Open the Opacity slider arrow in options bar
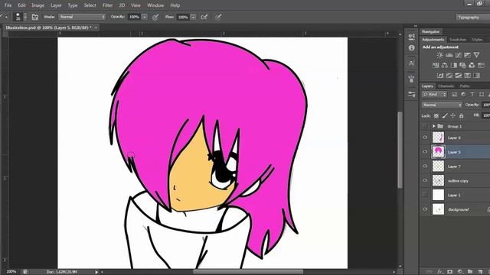Screen dimensions: 490x275 pos(145,17)
